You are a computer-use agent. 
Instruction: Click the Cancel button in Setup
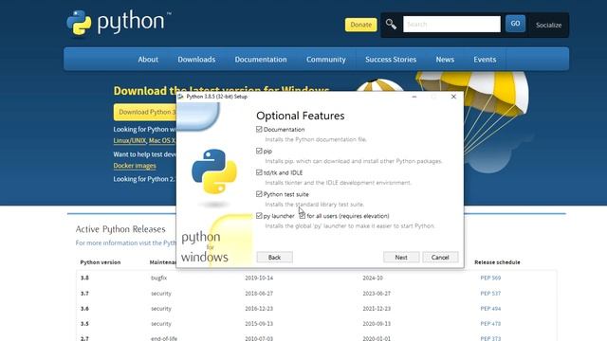pos(440,257)
